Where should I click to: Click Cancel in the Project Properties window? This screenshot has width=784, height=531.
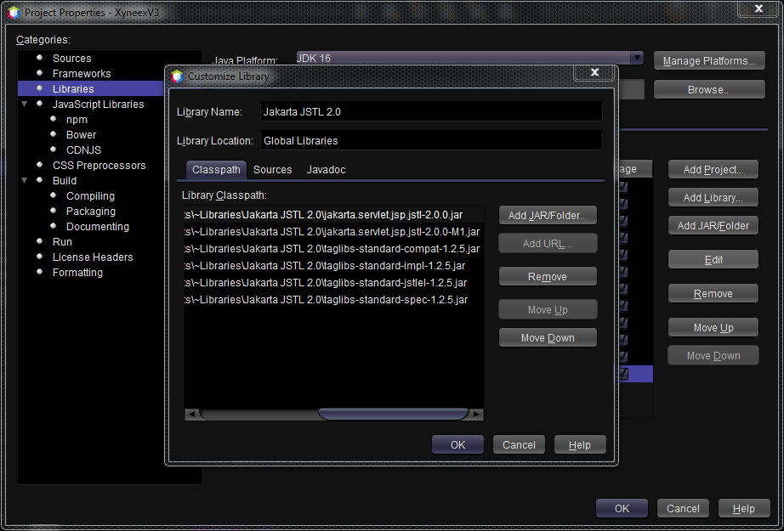[683, 508]
